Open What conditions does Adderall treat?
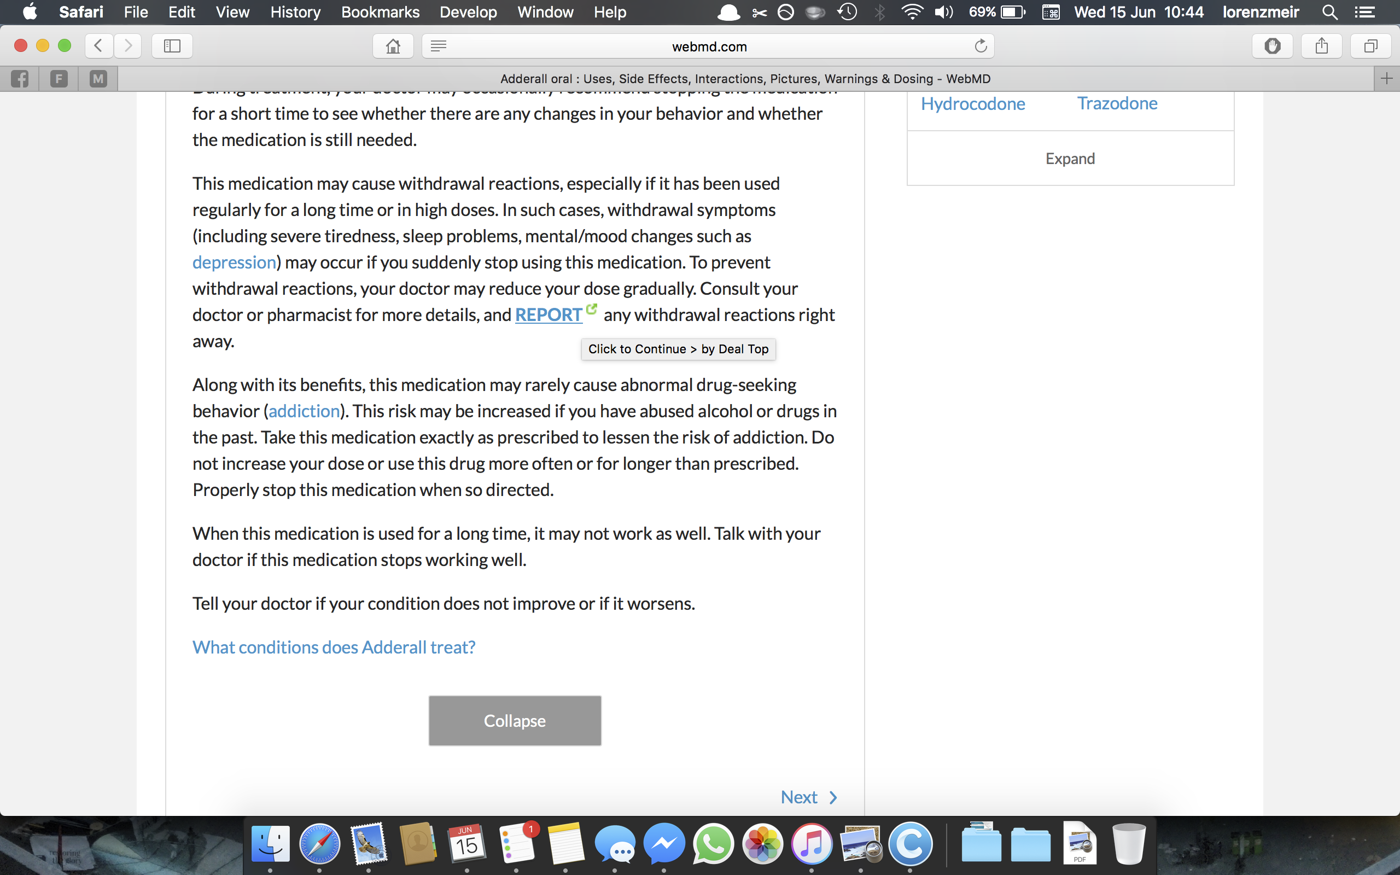Viewport: 1400px width, 875px height. pyautogui.click(x=334, y=647)
